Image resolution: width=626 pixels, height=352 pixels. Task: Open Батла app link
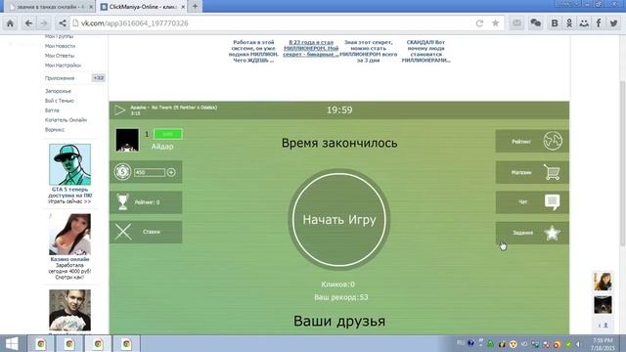tap(52, 110)
